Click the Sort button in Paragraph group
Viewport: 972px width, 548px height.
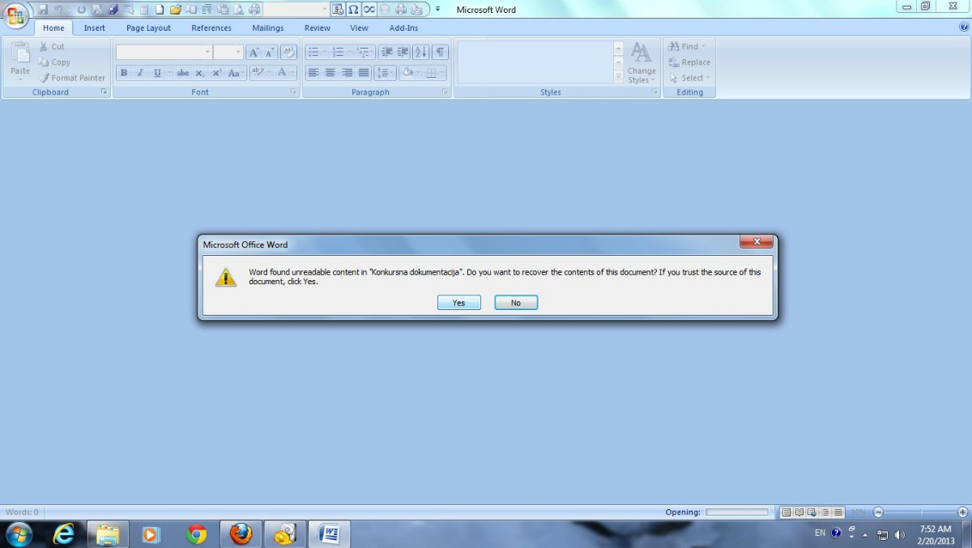pyautogui.click(x=420, y=52)
